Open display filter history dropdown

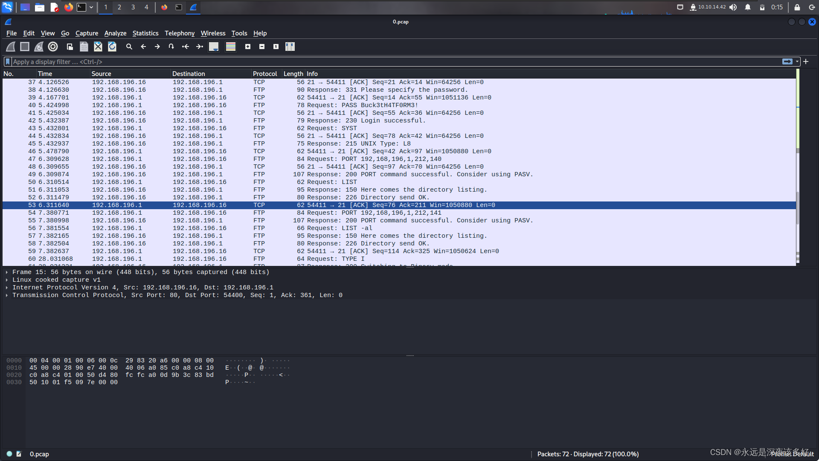click(x=797, y=61)
